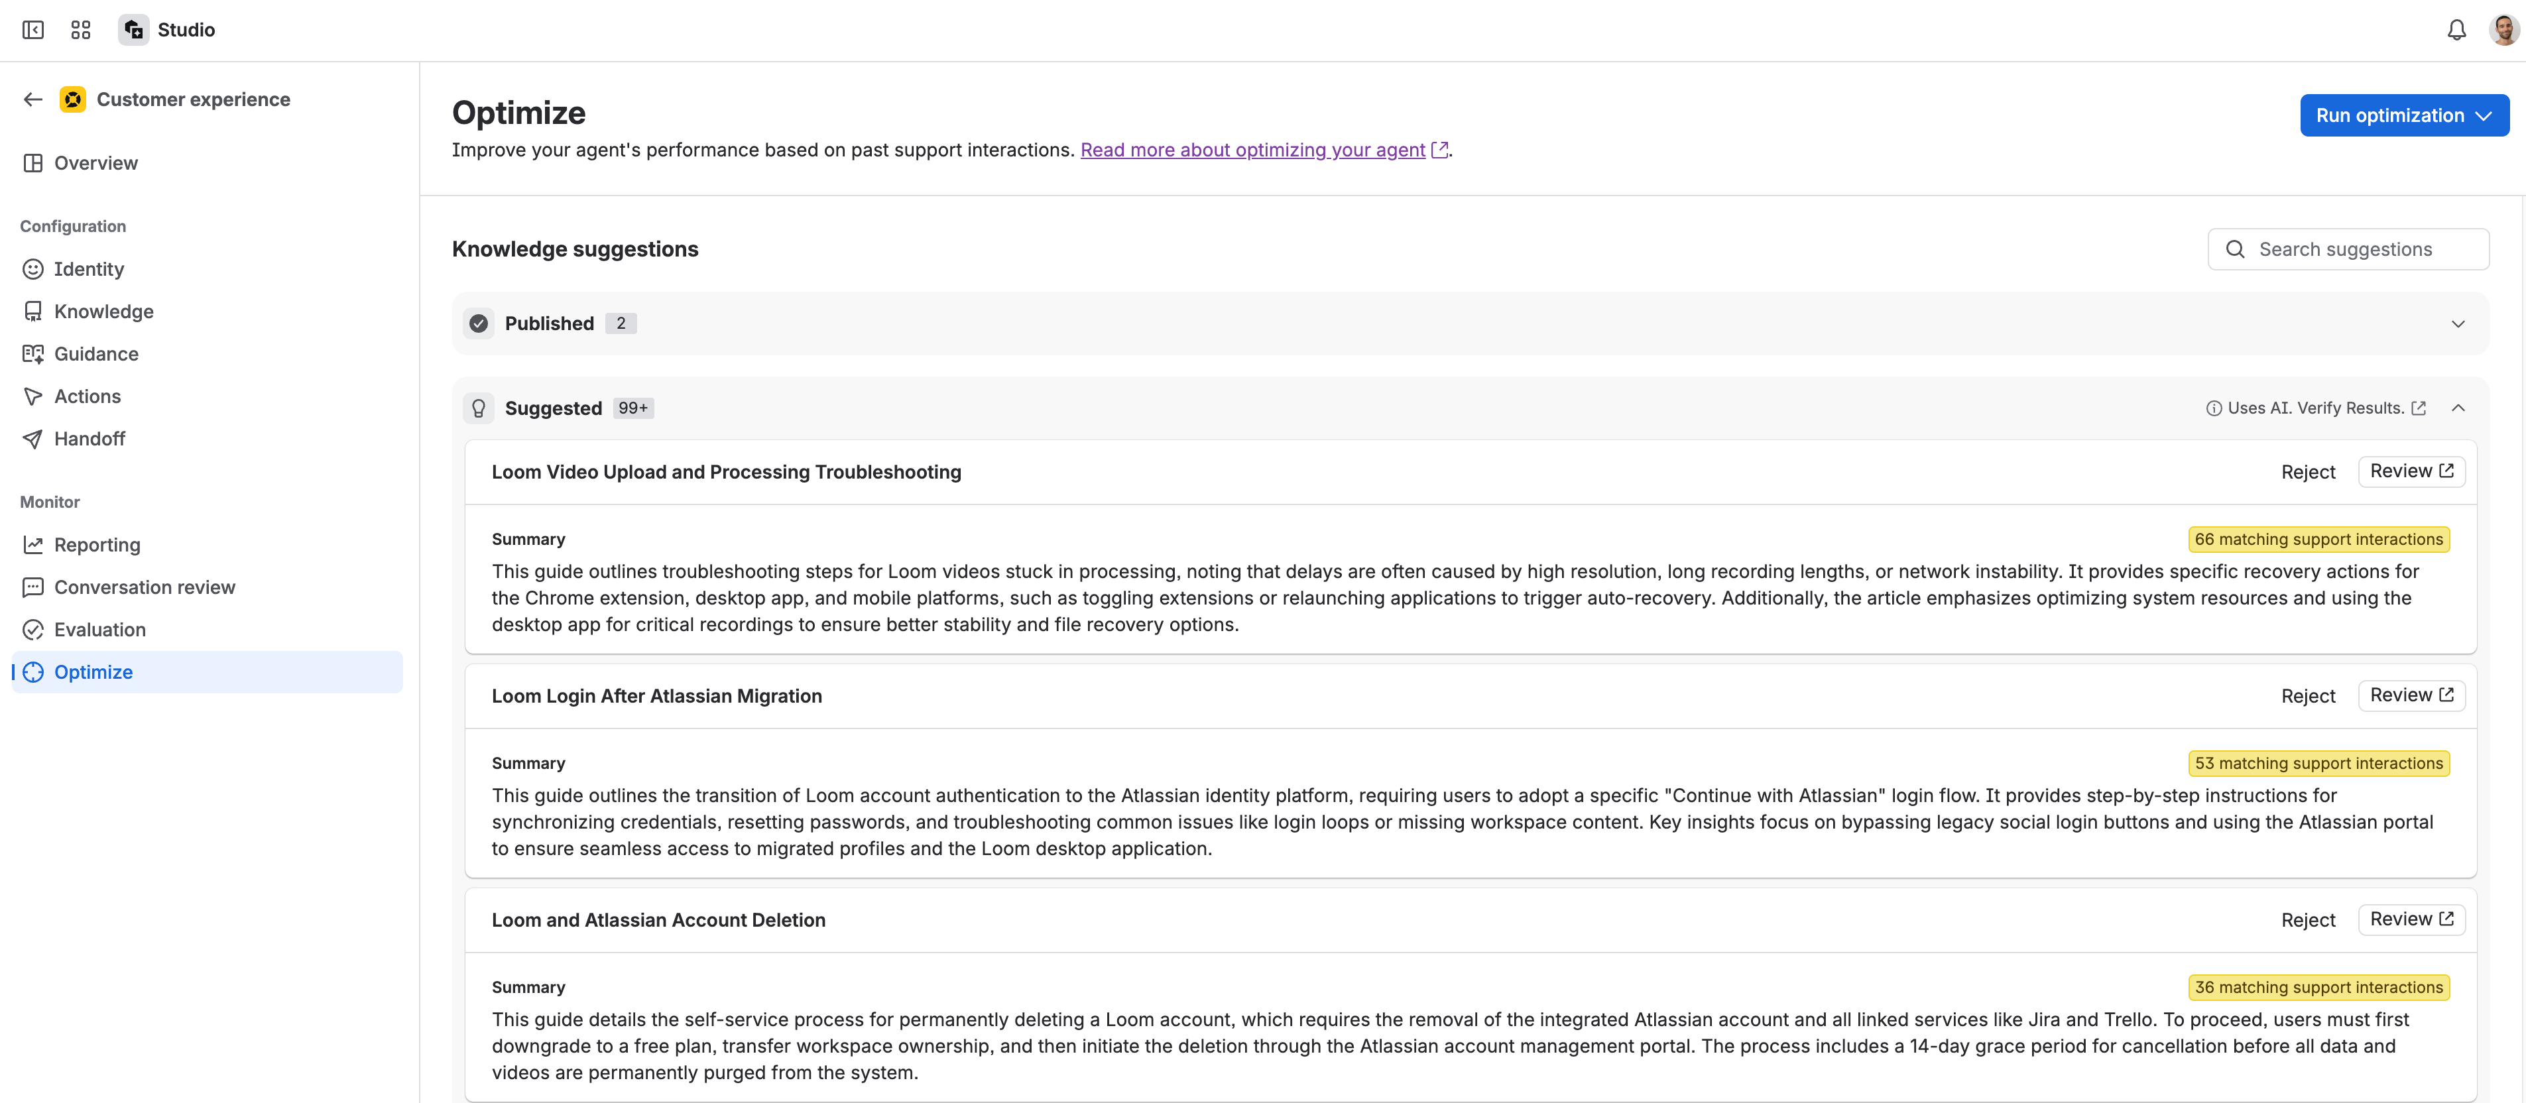Click the Overview layout icon
This screenshot has width=2526, height=1103.
click(33, 163)
